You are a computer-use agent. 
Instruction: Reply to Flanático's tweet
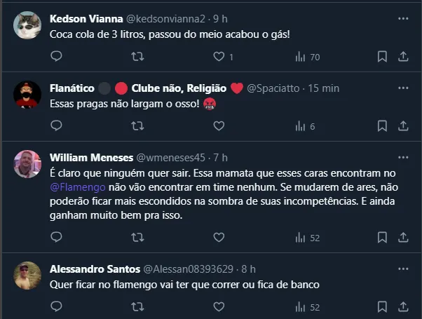(x=57, y=126)
